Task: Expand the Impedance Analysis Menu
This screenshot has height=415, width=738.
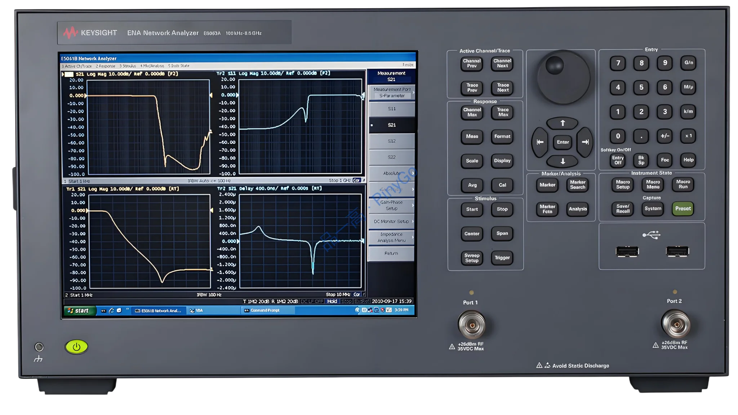Action: point(392,237)
